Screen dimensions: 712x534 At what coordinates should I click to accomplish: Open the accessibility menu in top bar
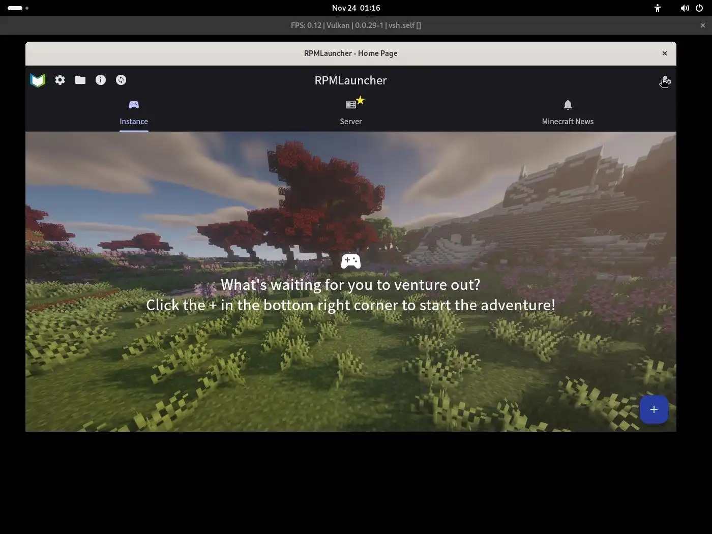click(658, 8)
